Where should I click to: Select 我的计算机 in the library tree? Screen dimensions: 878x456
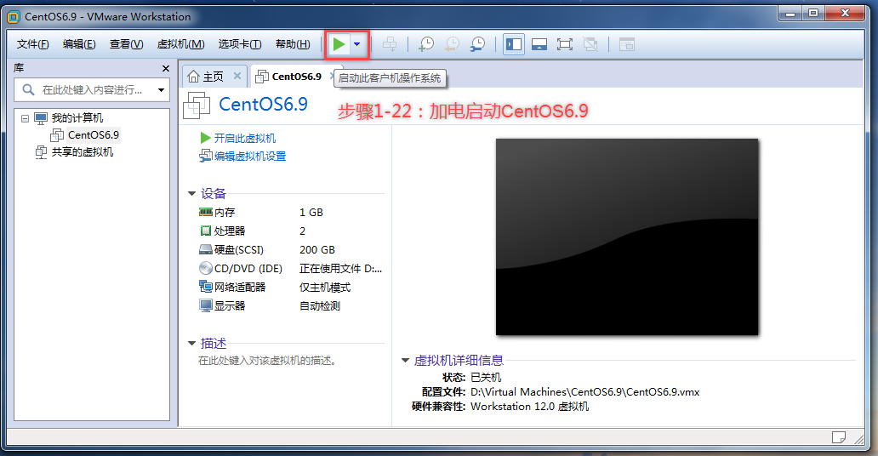[x=77, y=118]
